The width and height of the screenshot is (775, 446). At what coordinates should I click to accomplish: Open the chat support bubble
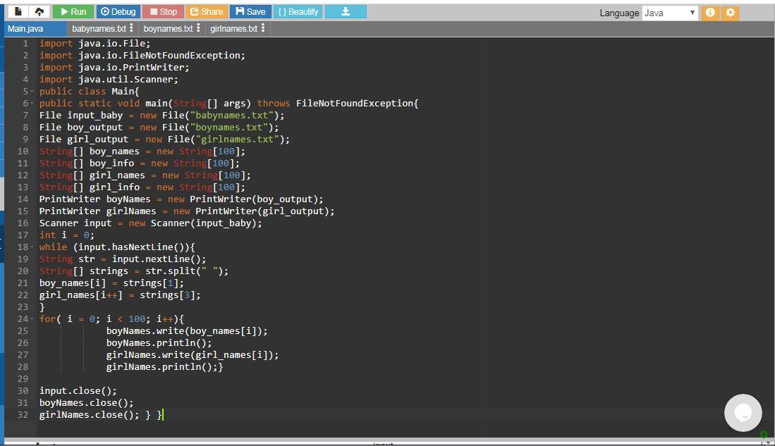[x=743, y=412]
